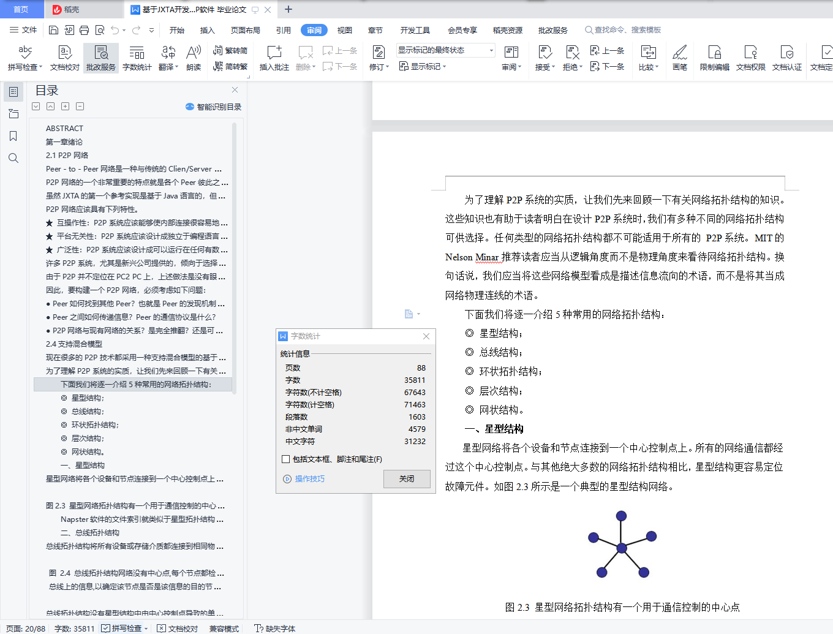Select outline entry 一、星型结构

(x=83, y=466)
